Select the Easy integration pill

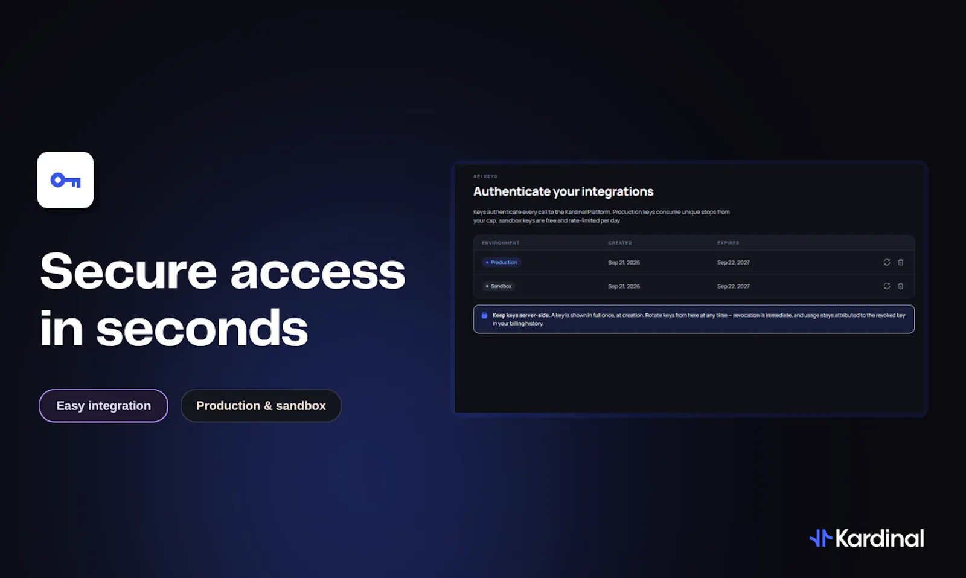[104, 406]
